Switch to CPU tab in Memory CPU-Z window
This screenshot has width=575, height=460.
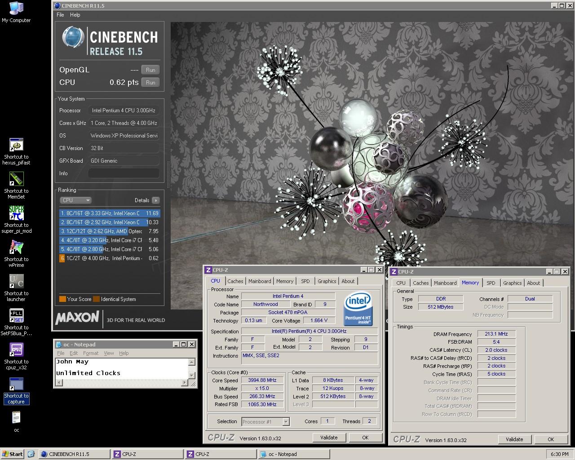tap(401, 283)
